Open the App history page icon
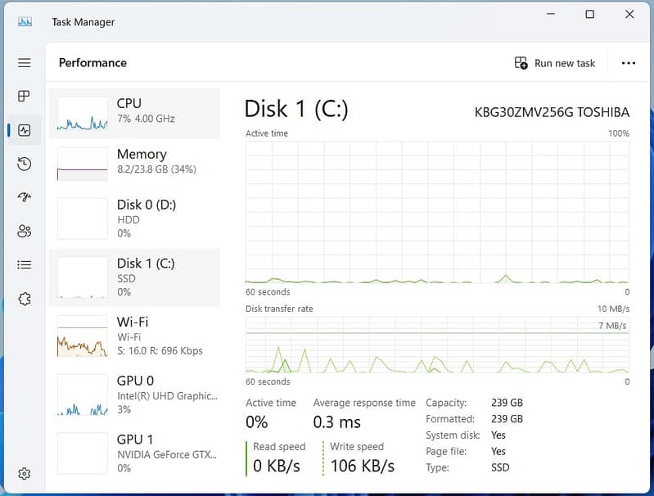 [x=25, y=165]
